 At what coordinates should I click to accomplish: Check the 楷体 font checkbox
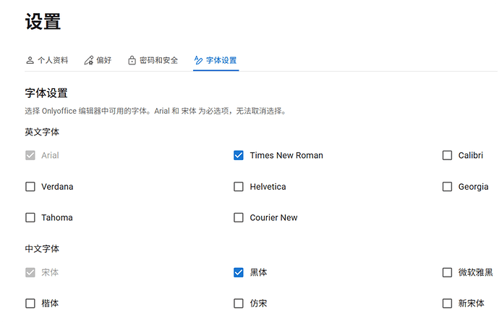(30, 303)
